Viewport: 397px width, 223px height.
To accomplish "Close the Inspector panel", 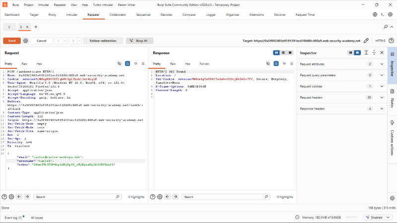I will pyautogui.click(x=382, y=53).
